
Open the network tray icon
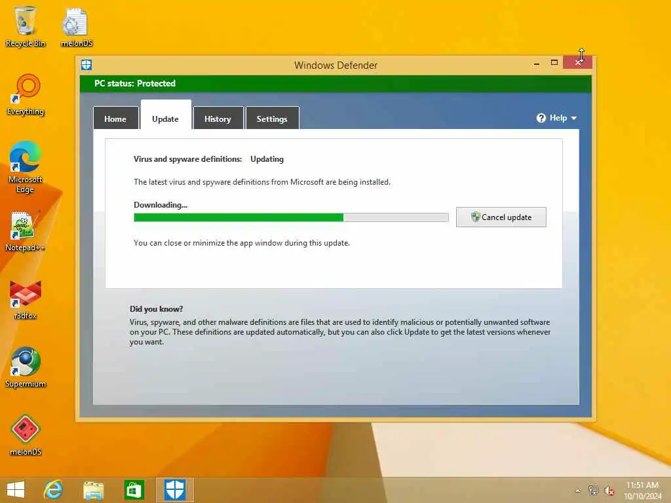[x=593, y=490]
